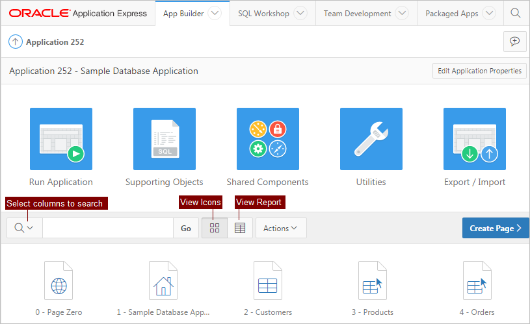Switch to View Report mode
Viewport: 530px width, 324px height.
coord(240,228)
